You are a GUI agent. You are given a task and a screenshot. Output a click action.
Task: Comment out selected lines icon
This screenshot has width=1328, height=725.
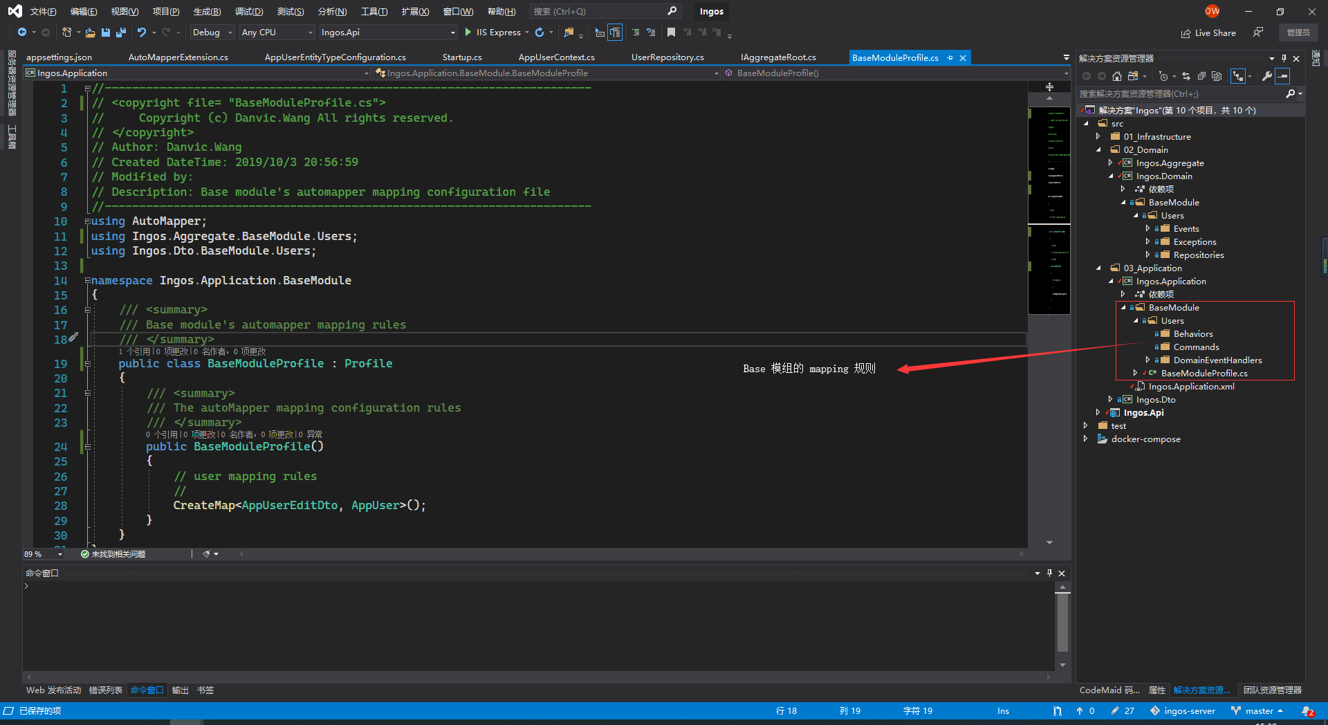[636, 33]
